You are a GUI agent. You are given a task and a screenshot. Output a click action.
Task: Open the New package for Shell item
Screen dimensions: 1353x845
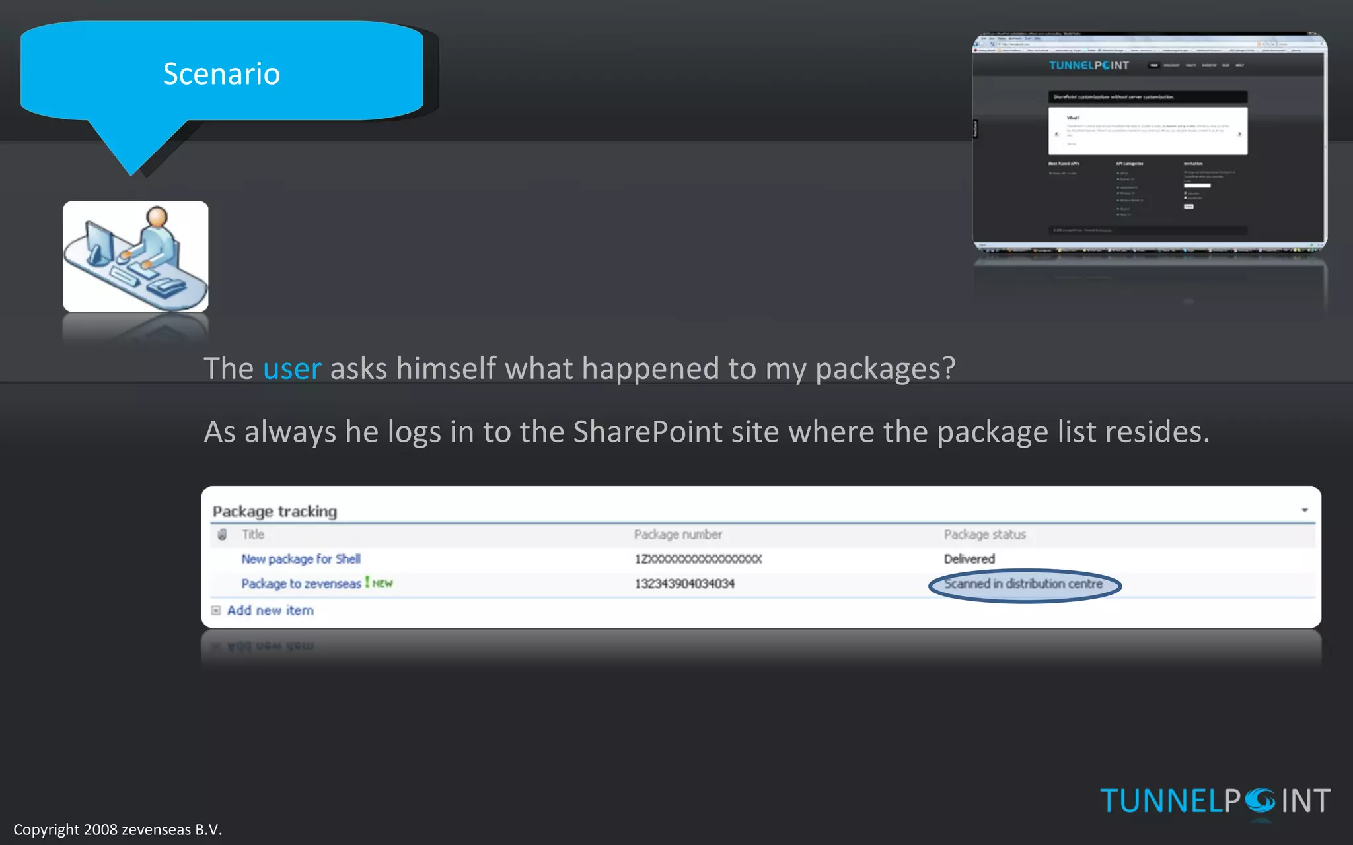[301, 559]
